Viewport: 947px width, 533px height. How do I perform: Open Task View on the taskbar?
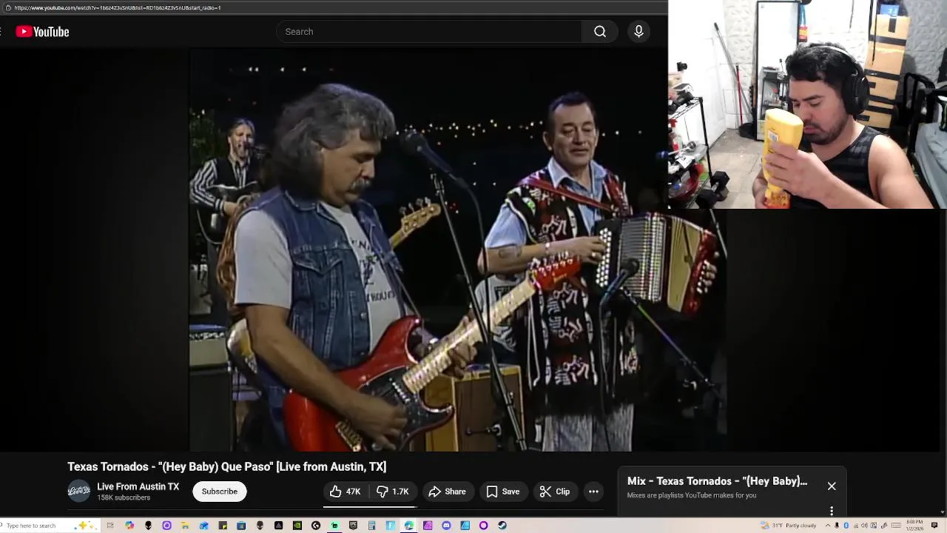coord(110,526)
